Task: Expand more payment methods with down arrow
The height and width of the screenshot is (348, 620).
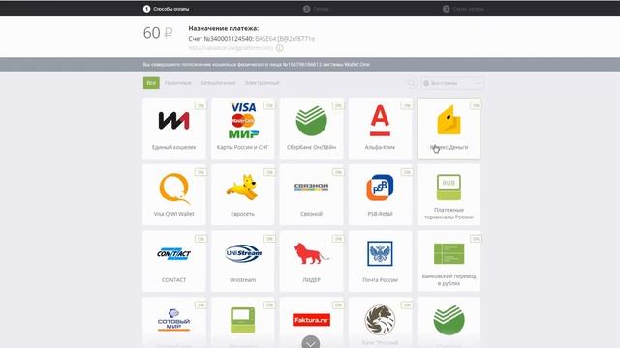Action: [310, 343]
